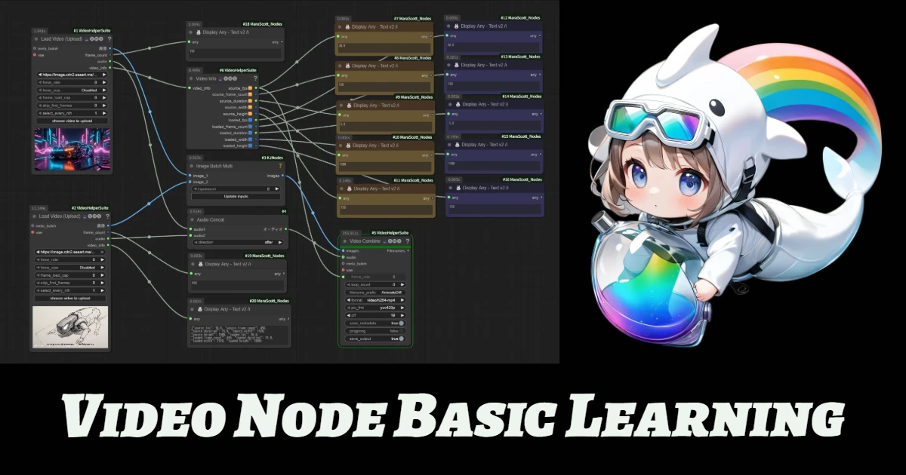Open force_size dropdown on first Load Video node
Viewport: 906px width, 475px height.
[x=72, y=90]
